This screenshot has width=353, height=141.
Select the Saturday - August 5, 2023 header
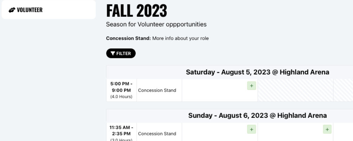(x=257, y=72)
